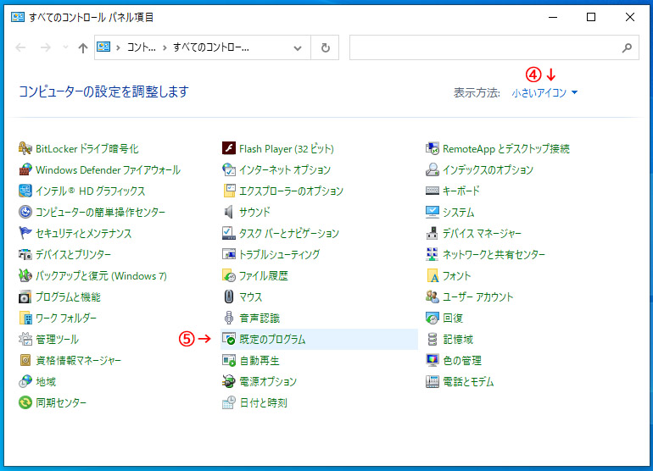This screenshot has width=653, height=471.
Task: Open the 回復 link
Action: (453, 318)
